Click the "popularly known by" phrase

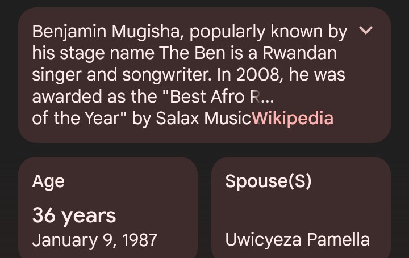coord(268,32)
